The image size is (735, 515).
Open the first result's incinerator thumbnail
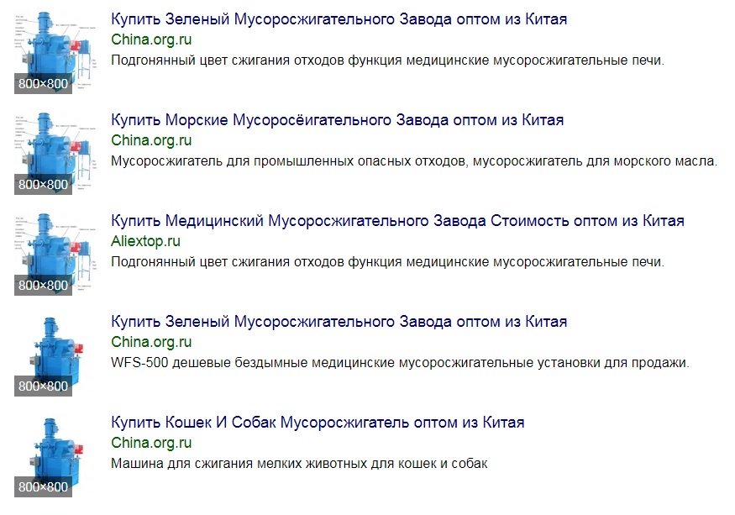point(55,51)
